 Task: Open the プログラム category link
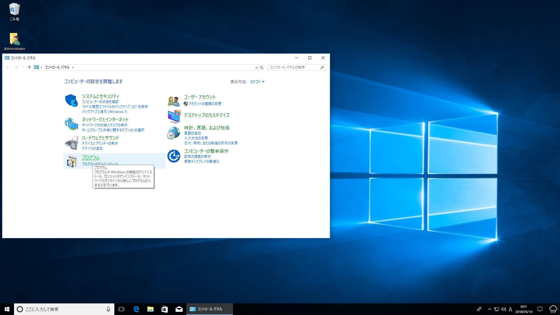(90, 157)
